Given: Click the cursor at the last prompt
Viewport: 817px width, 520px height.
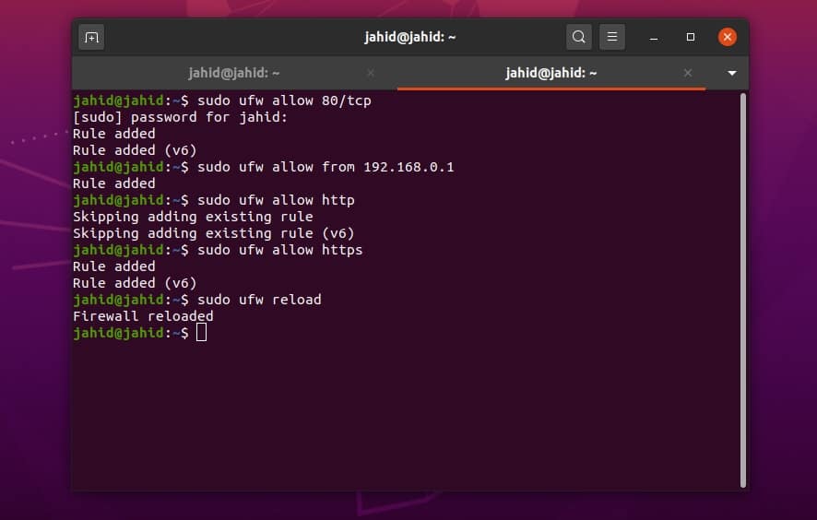Looking at the screenshot, I should (202, 333).
